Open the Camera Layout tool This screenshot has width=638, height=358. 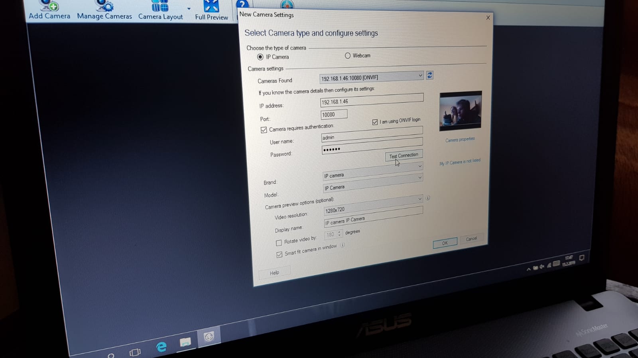160,11
